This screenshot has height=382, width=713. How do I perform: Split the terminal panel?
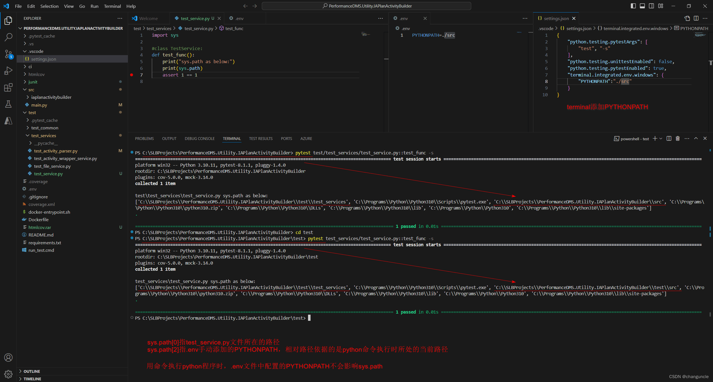pyautogui.click(x=669, y=139)
